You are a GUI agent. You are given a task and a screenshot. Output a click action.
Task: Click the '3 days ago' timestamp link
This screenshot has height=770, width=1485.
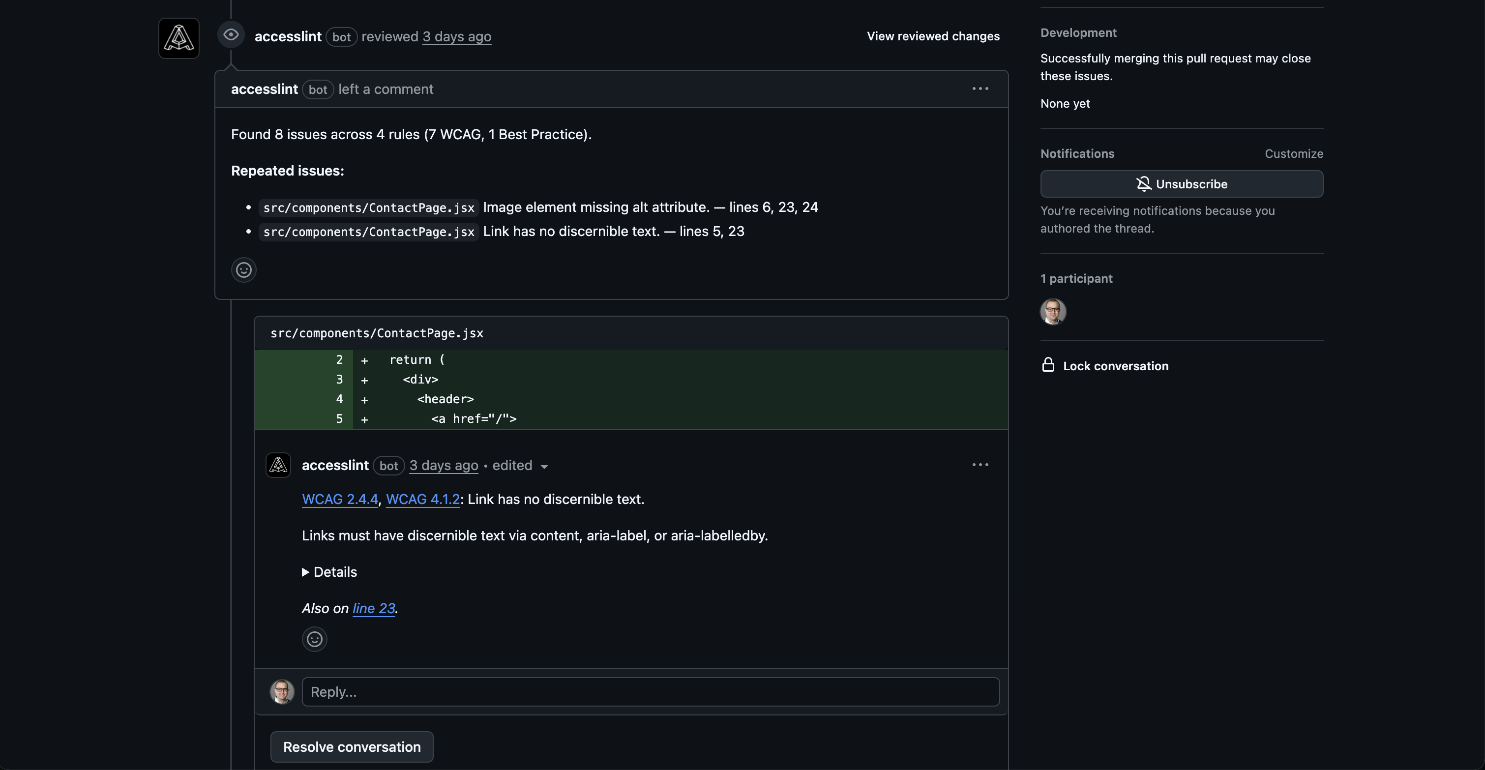[457, 36]
